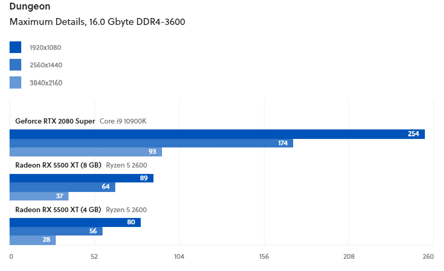Click the Ryzen 5 2600 label under 4 GB card
This screenshot has width=444, height=271.
[126, 209]
